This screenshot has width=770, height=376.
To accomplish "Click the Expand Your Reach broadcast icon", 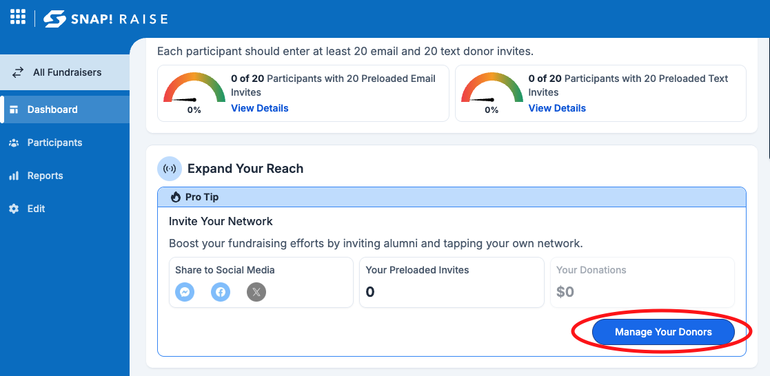I will click(170, 169).
